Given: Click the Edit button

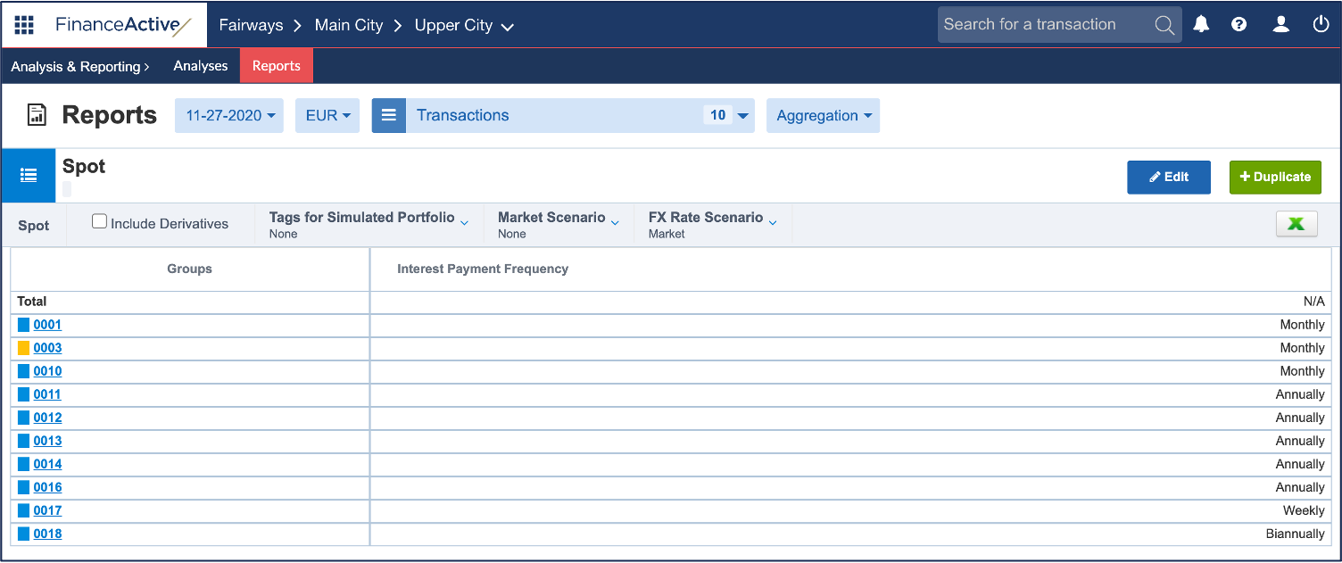Looking at the screenshot, I should 1168,177.
